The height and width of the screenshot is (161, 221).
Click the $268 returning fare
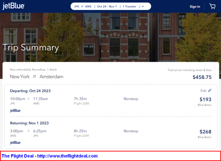[x=205, y=132]
